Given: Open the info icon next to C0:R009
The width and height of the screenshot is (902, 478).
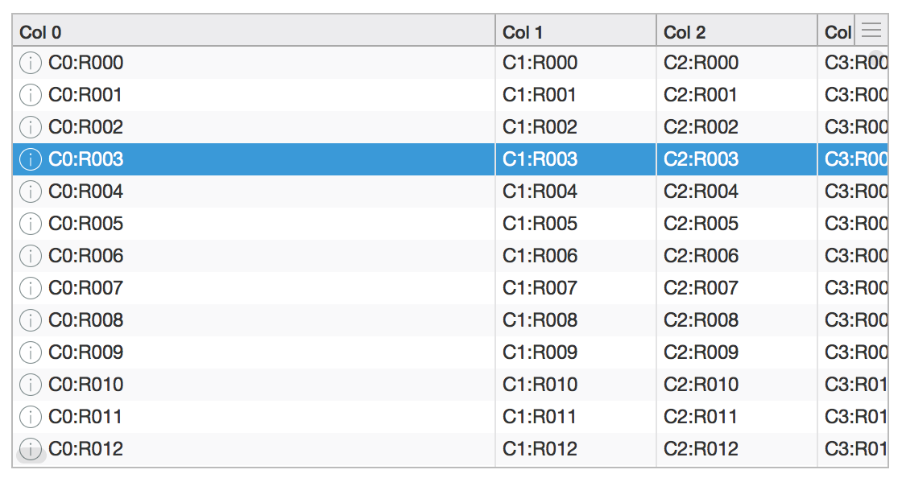Looking at the screenshot, I should [x=31, y=352].
